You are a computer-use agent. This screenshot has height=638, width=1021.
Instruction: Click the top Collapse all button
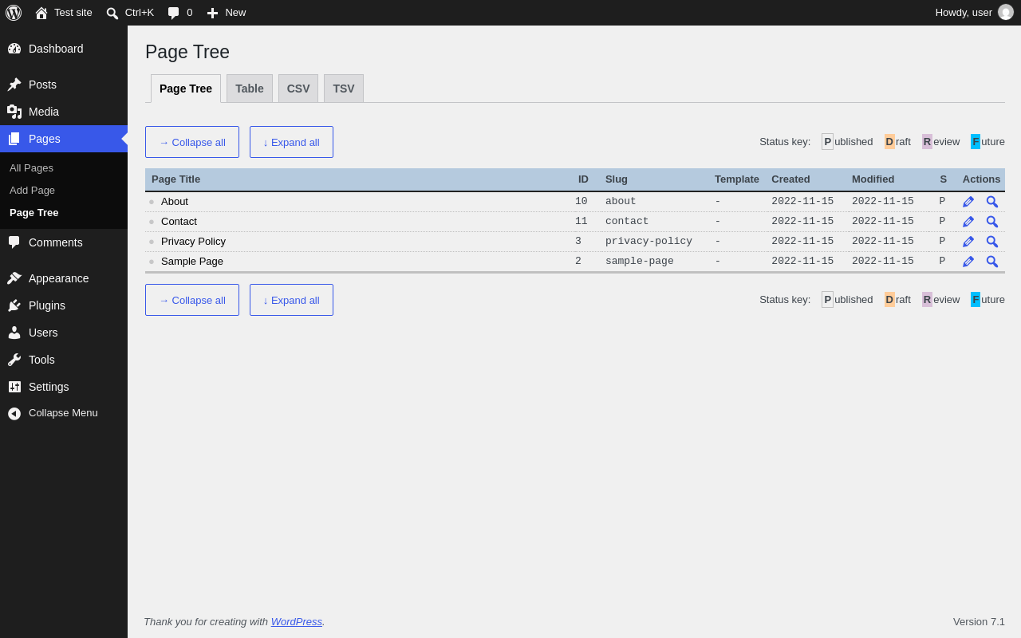point(192,142)
